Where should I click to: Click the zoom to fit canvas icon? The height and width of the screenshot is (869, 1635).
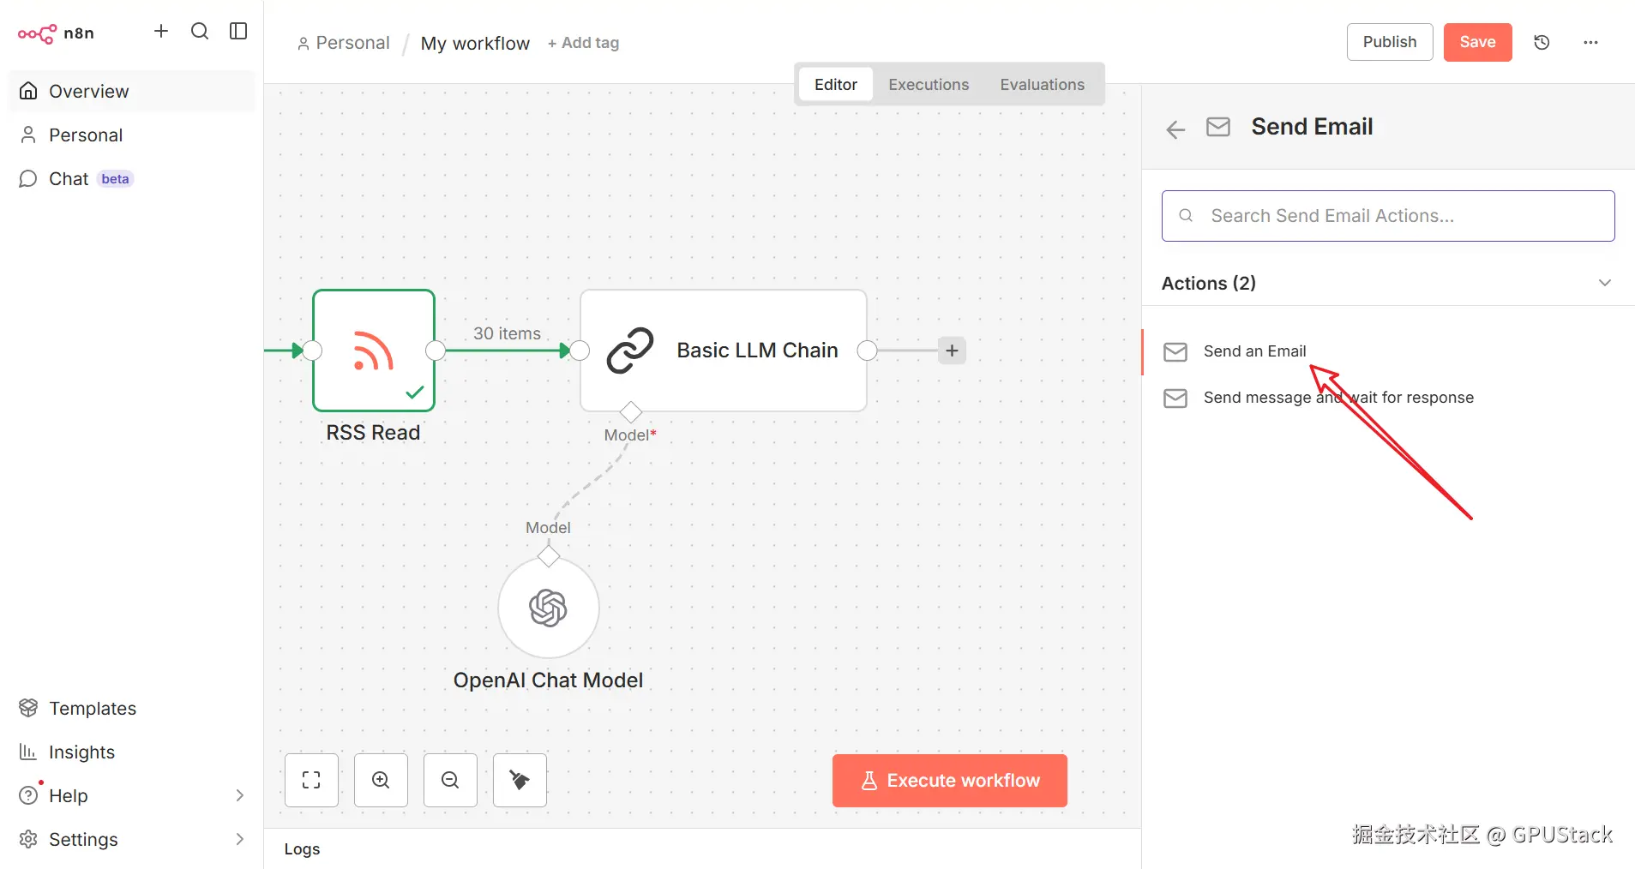coord(311,780)
